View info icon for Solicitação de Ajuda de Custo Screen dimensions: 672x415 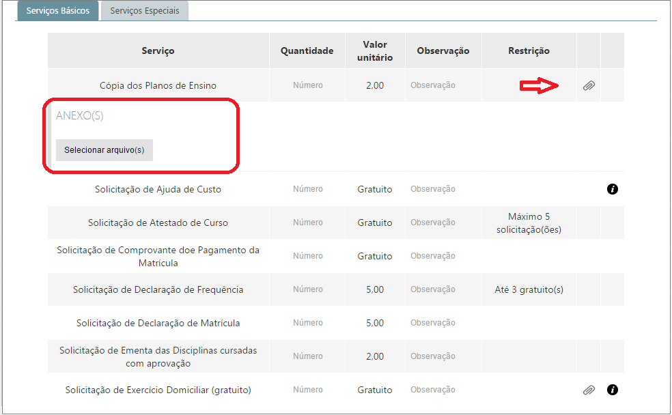click(x=613, y=189)
